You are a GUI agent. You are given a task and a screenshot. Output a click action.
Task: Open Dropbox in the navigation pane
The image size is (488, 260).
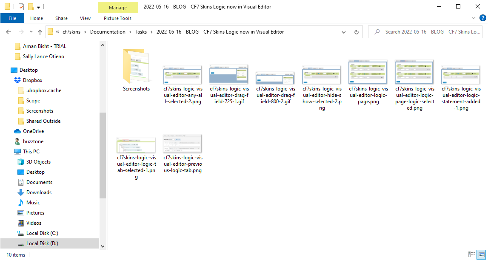click(x=32, y=80)
